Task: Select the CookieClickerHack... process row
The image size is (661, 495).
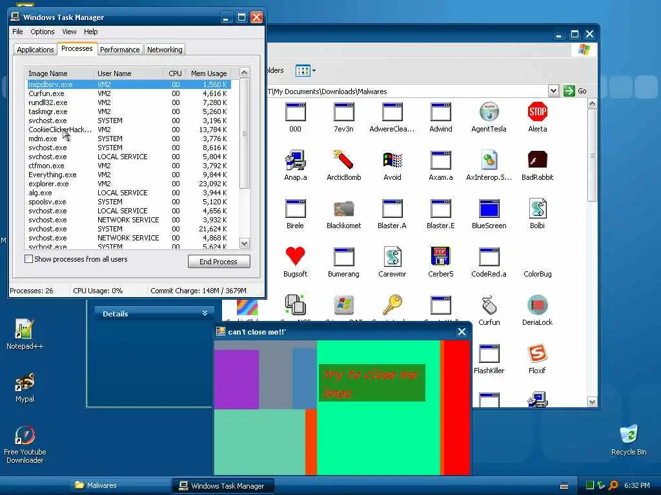Action: tap(128, 130)
